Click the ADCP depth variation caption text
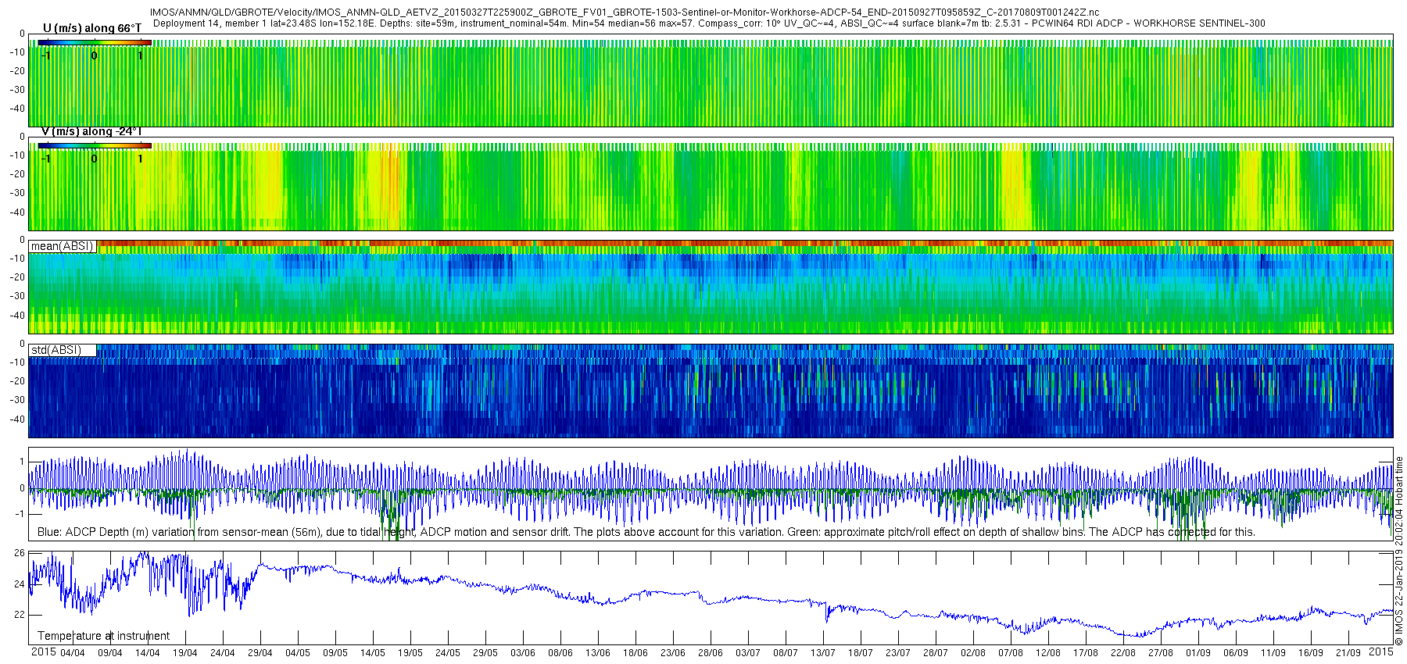Screen dimensions: 1407x664 pyautogui.click(x=646, y=532)
